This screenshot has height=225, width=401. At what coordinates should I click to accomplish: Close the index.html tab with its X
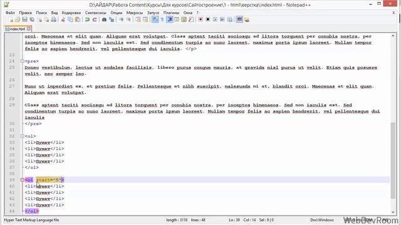29,29
